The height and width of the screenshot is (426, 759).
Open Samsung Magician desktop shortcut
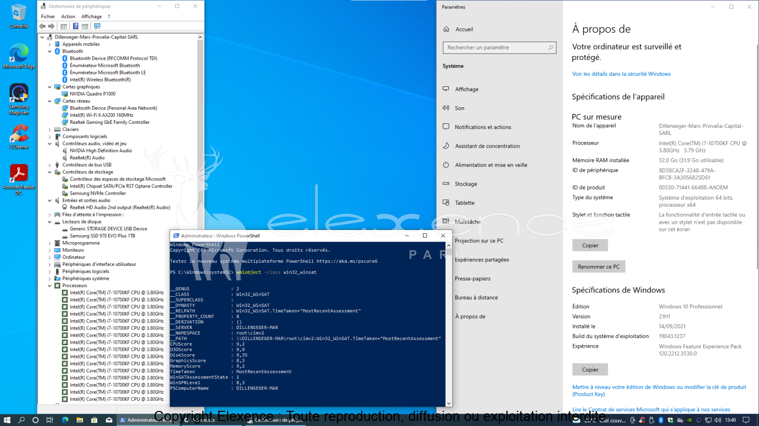[19, 99]
